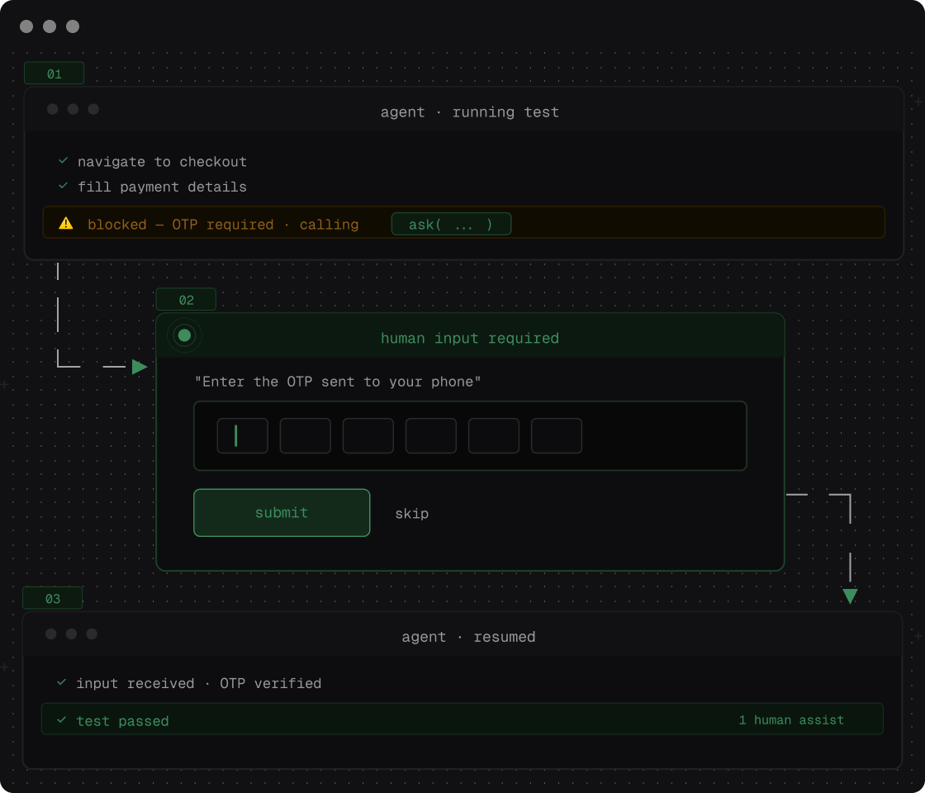Toggle the test passed status row
The image size is (925, 793).
(462, 719)
